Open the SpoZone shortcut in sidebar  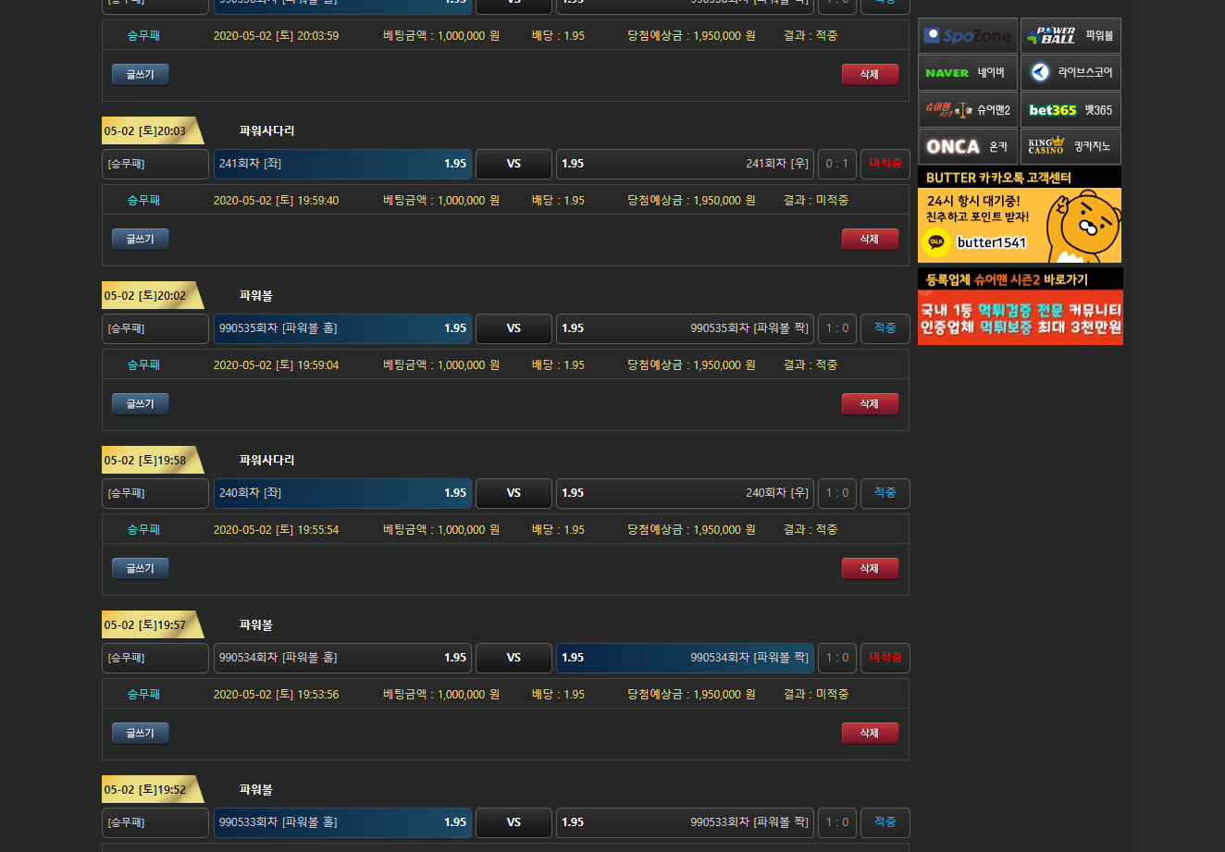tap(967, 36)
